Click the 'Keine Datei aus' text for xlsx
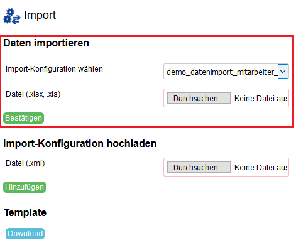 [x=261, y=98]
